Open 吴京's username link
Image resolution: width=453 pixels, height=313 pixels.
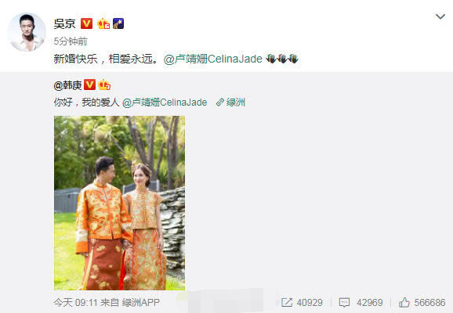click(65, 23)
